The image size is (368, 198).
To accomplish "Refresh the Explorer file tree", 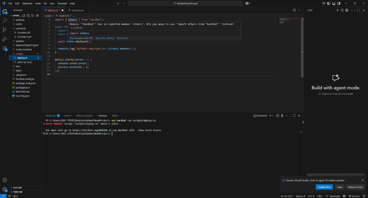I will [33, 15].
